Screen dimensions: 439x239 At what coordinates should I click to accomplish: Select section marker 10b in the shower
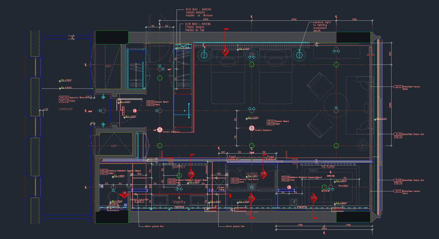tap(263, 173)
